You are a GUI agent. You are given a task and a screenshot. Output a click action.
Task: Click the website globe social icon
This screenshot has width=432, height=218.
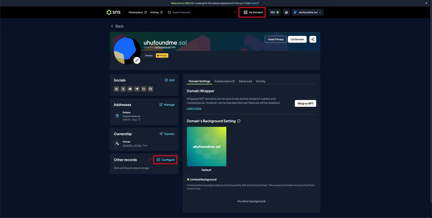tap(116, 89)
